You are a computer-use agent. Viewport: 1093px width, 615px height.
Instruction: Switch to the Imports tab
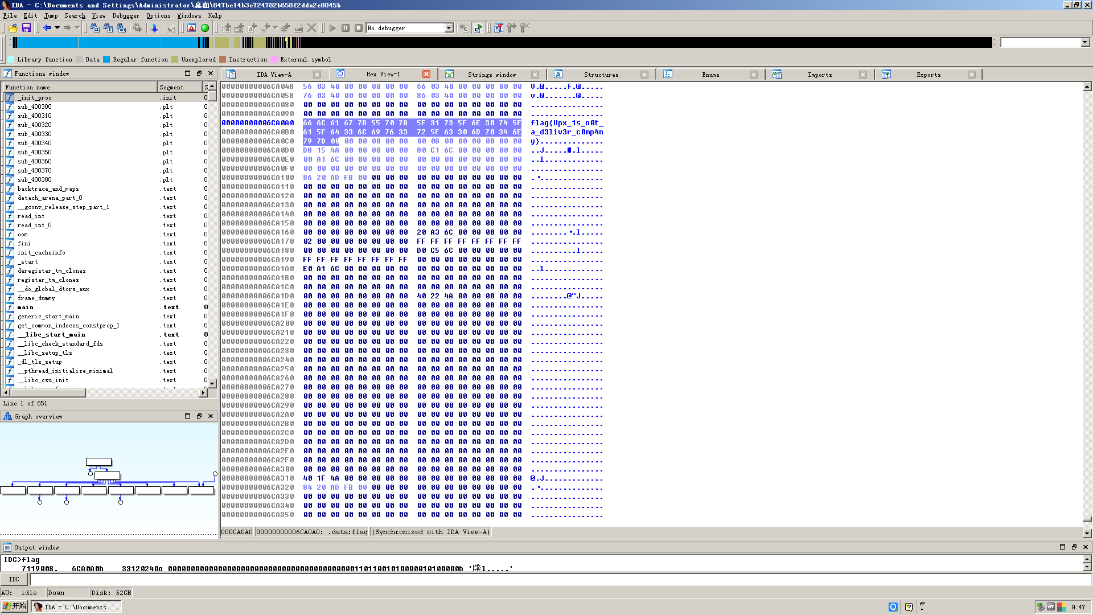(x=819, y=75)
